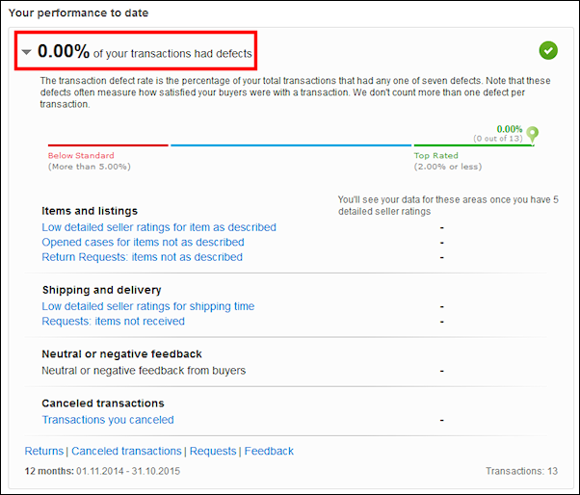
Task: Click the large bold 0.00% heading
Action: coord(64,52)
